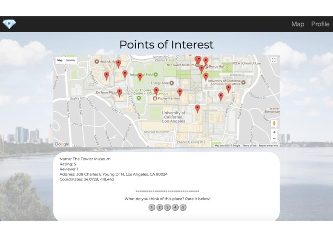The image size is (333, 237).
Task: Click the Google logo on the map
Action: (x=62, y=144)
